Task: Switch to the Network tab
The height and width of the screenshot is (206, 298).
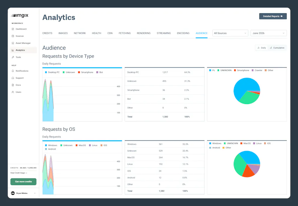Action: pyautogui.click(x=80, y=33)
